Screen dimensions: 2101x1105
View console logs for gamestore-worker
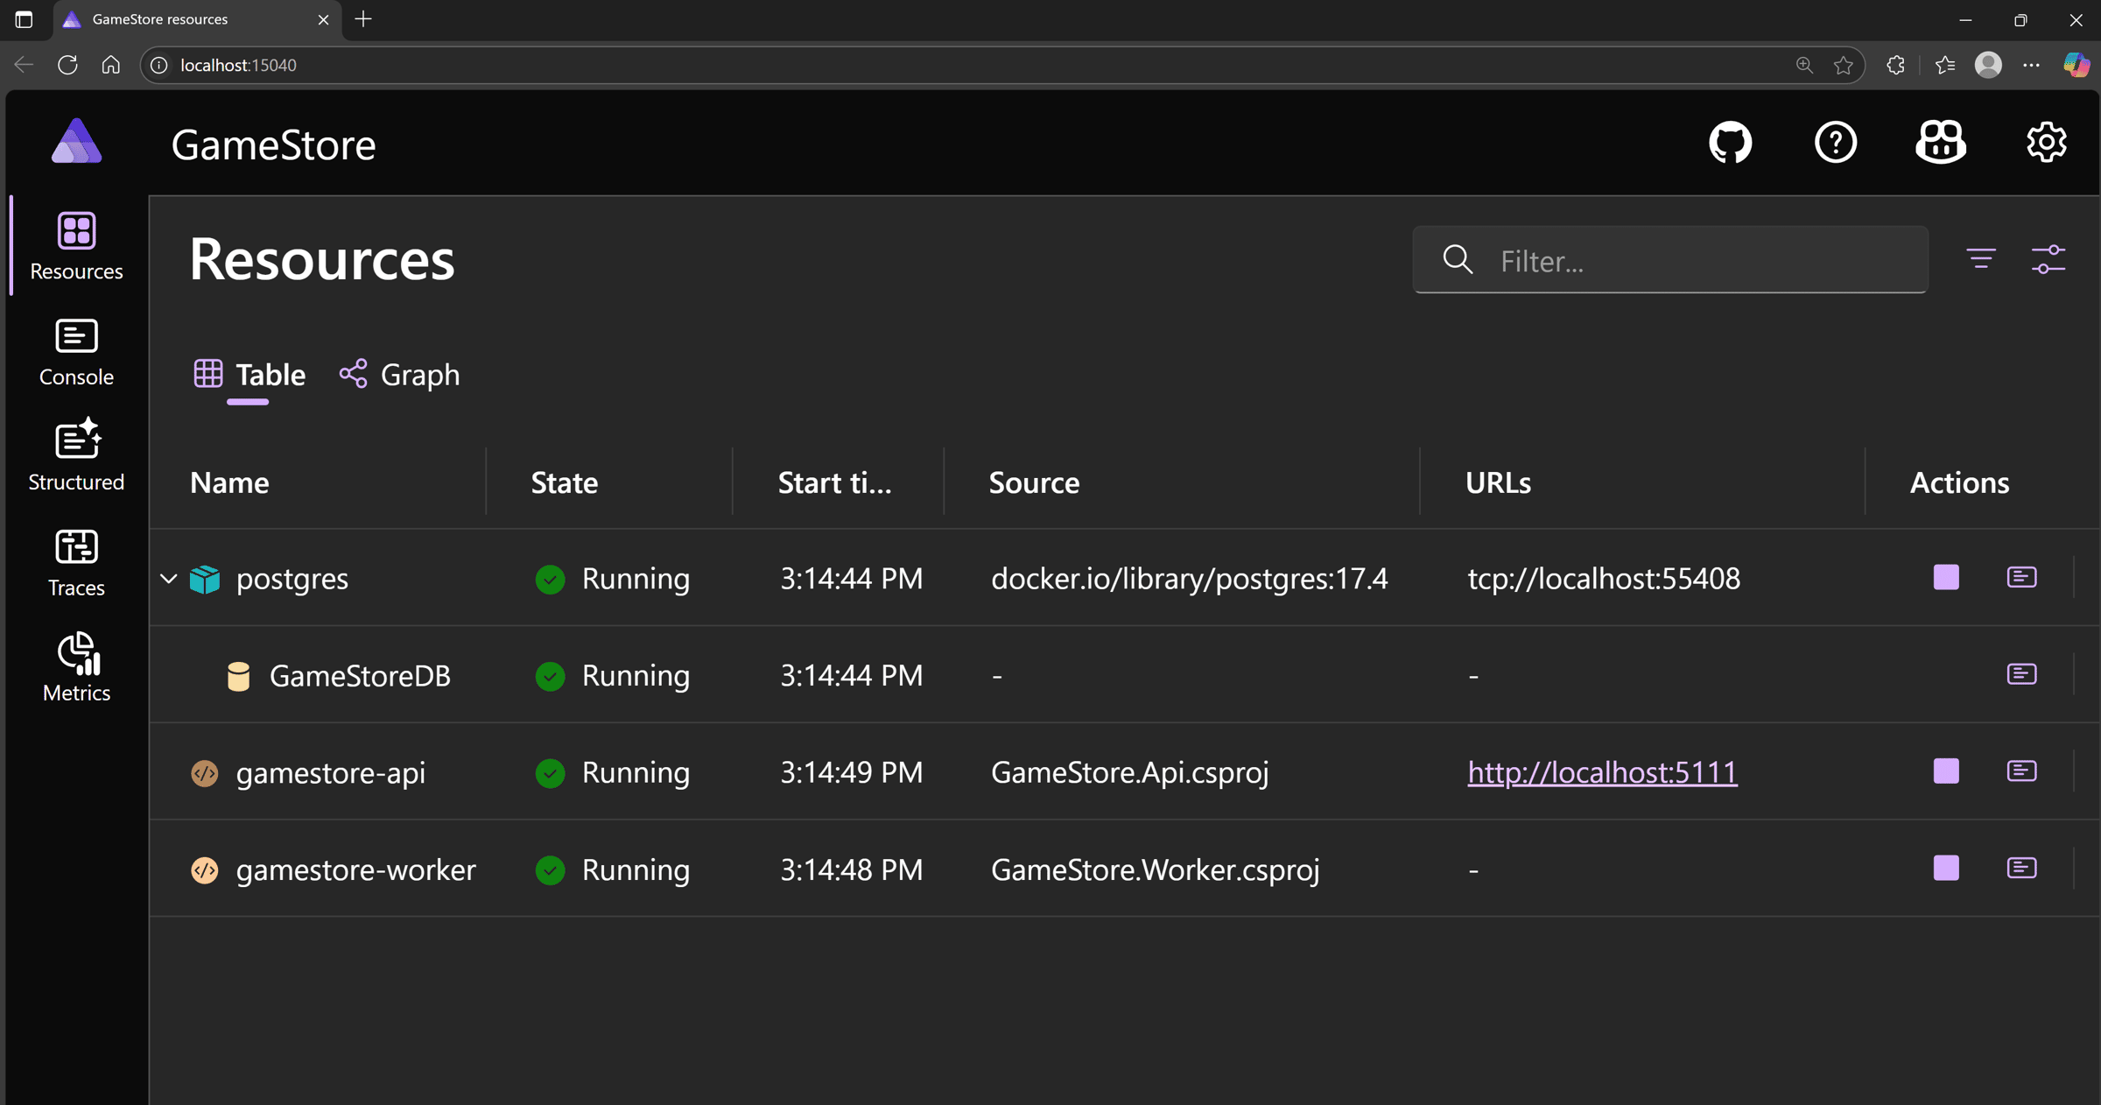point(2021,869)
